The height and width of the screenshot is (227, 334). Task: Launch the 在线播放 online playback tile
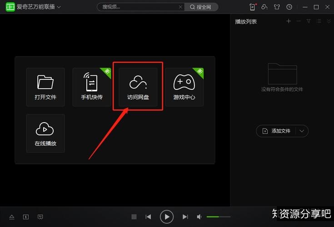pyautogui.click(x=45, y=133)
